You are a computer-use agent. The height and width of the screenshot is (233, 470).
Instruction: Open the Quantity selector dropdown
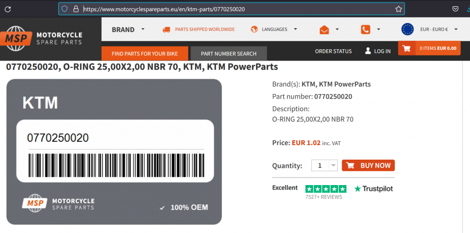[x=324, y=165]
